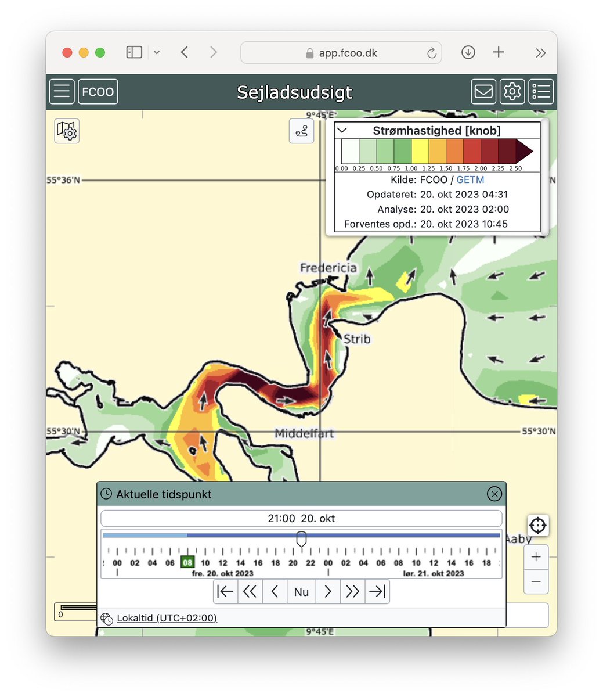This screenshot has width=603, height=697.
Task: Click the 21:00 20. okt time field
Action: click(x=301, y=518)
